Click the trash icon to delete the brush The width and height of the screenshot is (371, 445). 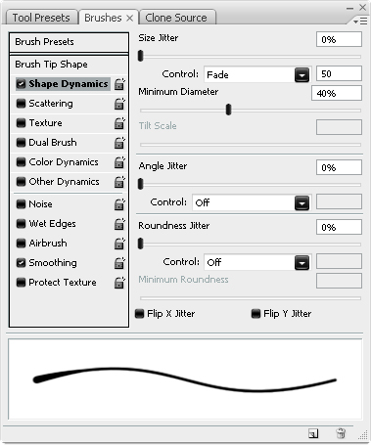(341, 433)
